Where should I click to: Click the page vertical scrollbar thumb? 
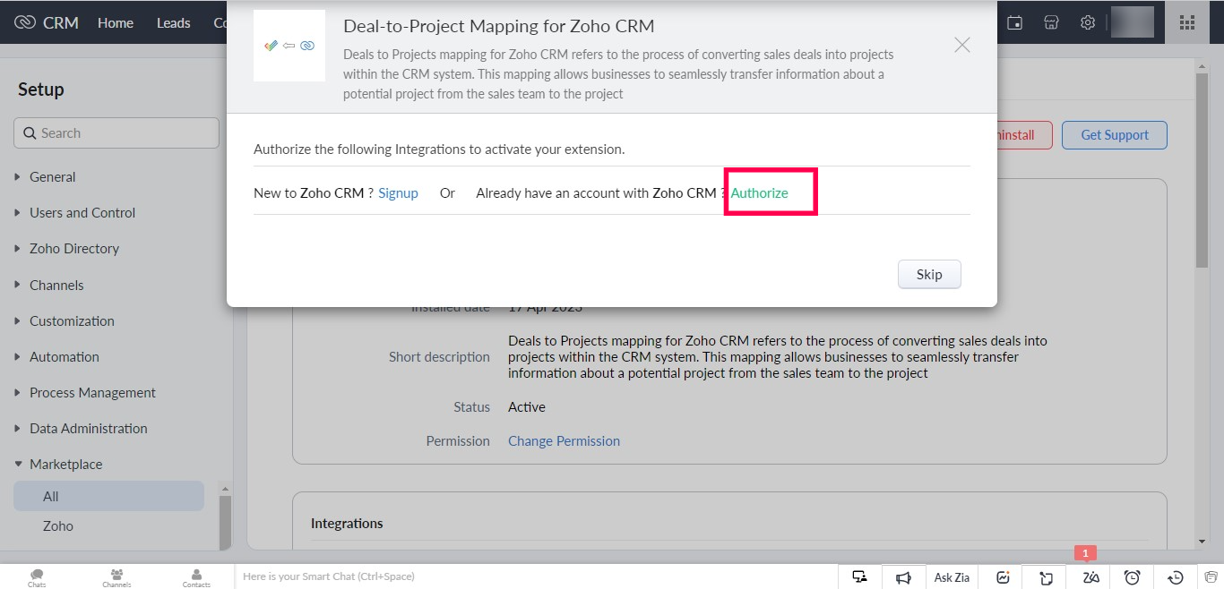[1202, 170]
